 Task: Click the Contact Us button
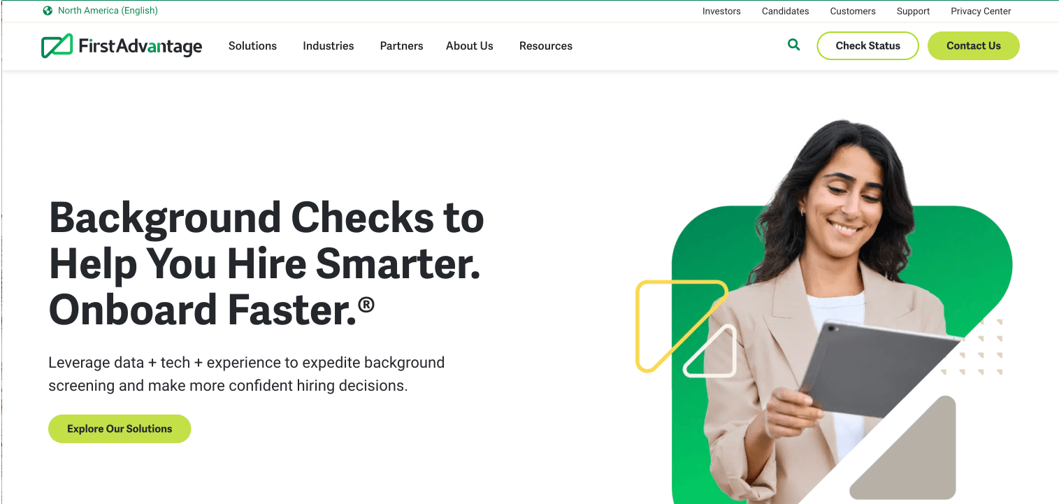point(974,45)
